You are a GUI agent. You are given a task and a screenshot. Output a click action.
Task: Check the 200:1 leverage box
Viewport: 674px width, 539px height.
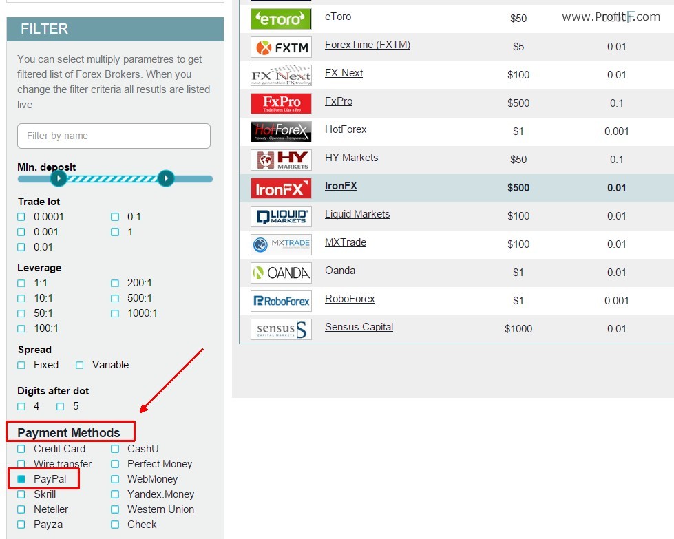115,283
